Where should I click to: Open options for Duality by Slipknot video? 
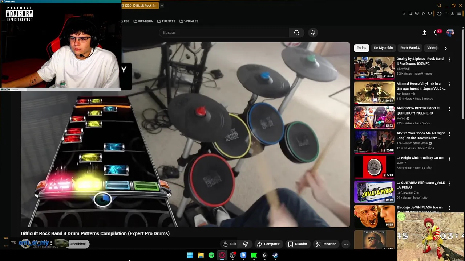point(449,59)
